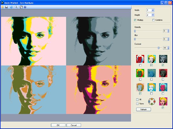Check the box under green-background Marilyn
173x129 pixels.
(140, 79)
